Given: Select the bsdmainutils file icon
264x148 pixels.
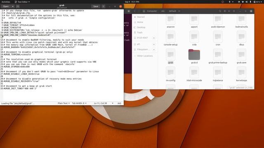Looking at the screenshot, I should point(241,20).
